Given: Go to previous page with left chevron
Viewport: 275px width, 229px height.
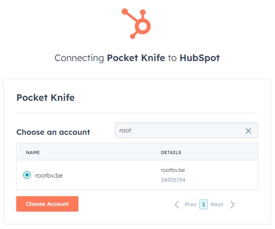Looking at the screenshot, I should point(177,204).
